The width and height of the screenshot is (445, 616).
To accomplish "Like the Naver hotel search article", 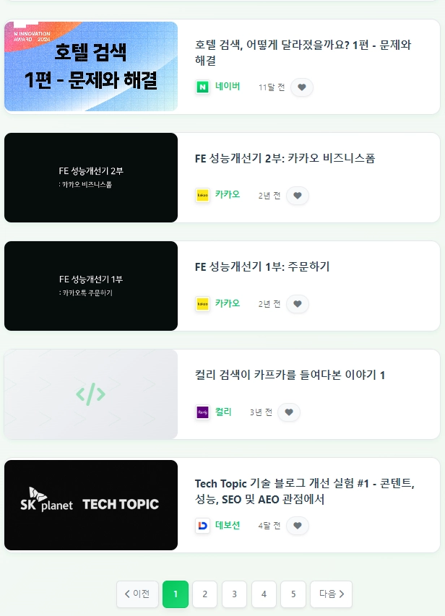I will click(x=301, y=87).
